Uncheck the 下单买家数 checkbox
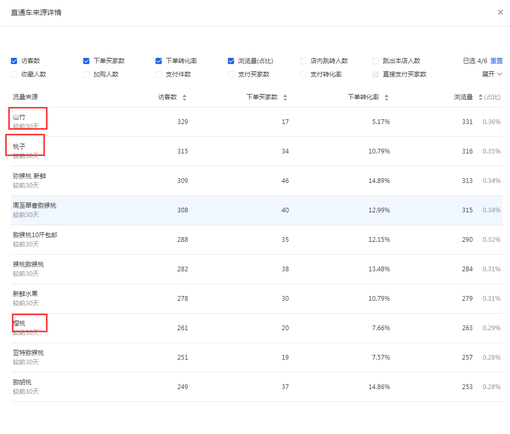Image resolution: width=510 pixels, height=434 pixels. click(86, 61)
